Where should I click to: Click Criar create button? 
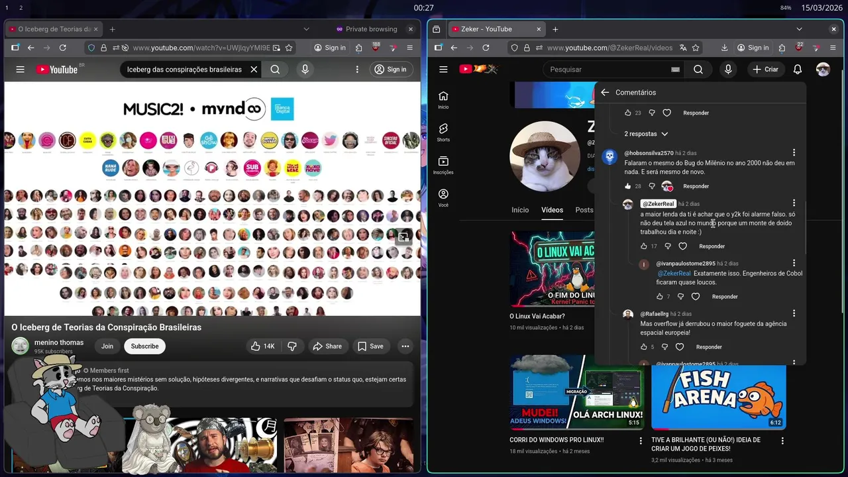coord(766,70)
